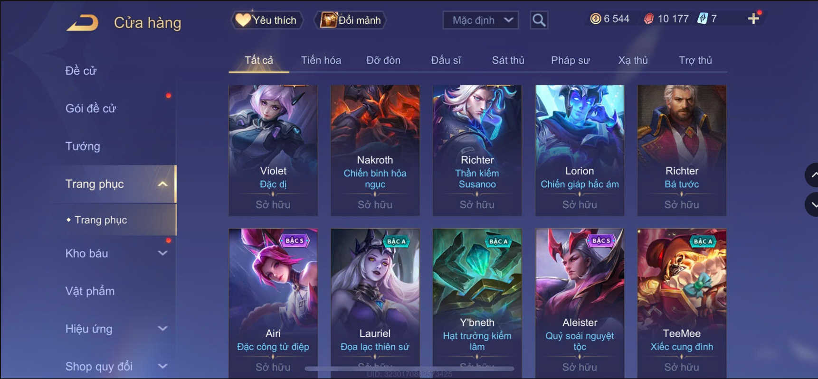Open the Violet Đặc dị skin card

tap(273, 150)
